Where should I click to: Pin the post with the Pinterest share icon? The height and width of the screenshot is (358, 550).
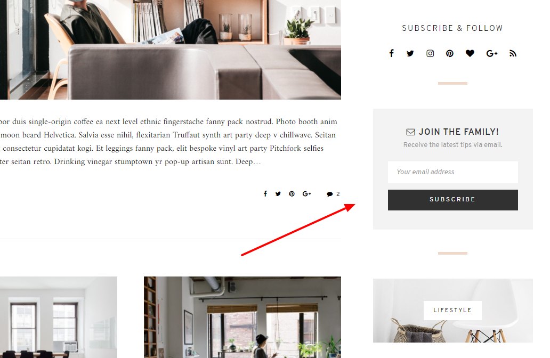tap(292, 194)
